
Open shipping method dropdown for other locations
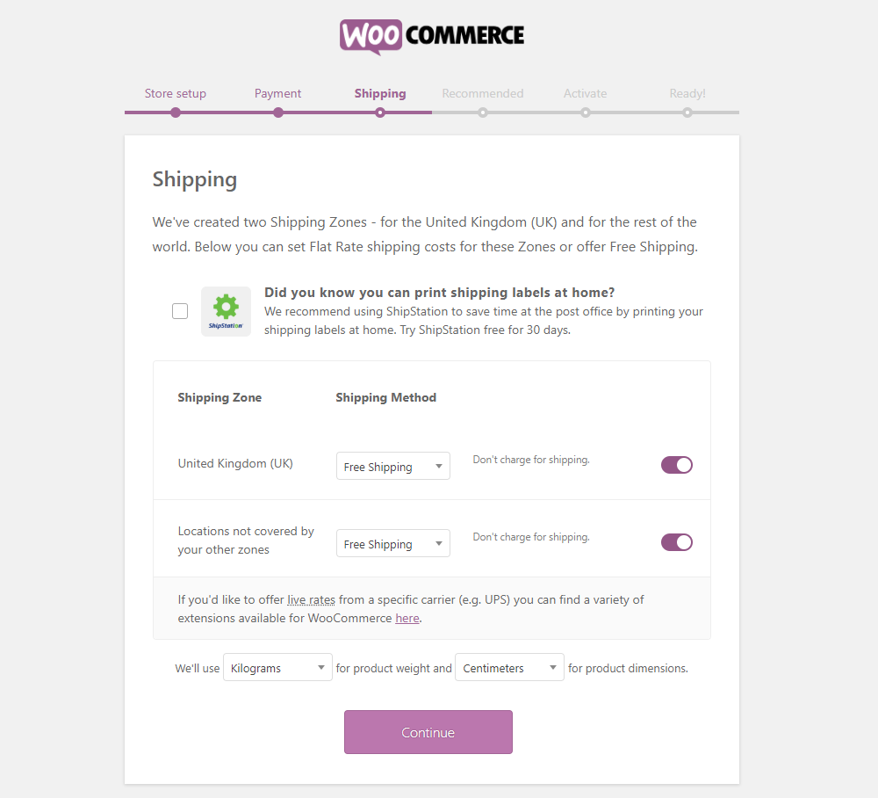pos(393,544)
